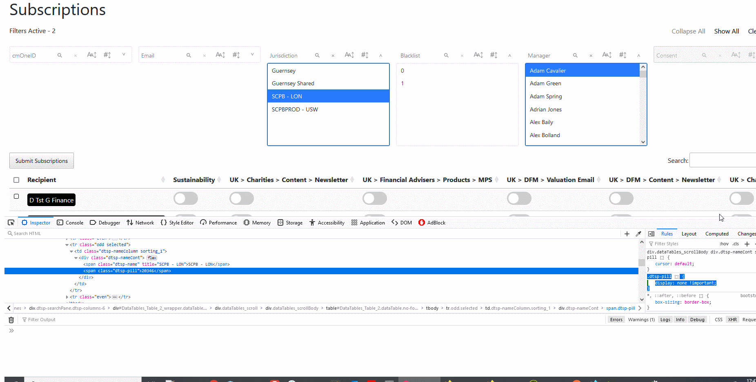This screenshot has width=756, height=382.
Task: Click inside the Search field above the table
Action: [x=723, y=160]
